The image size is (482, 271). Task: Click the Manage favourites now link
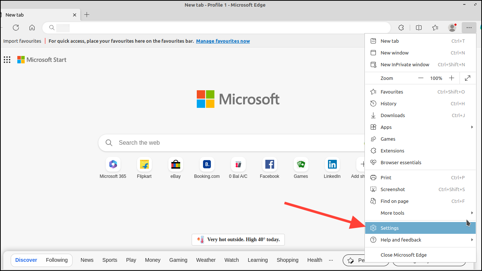pyautogui.click(x=223, y=41)
